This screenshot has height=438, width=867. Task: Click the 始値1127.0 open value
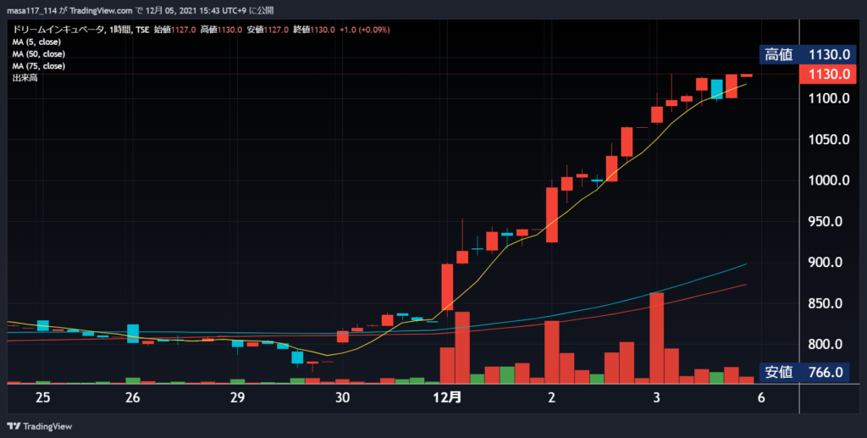pos(174,30)
